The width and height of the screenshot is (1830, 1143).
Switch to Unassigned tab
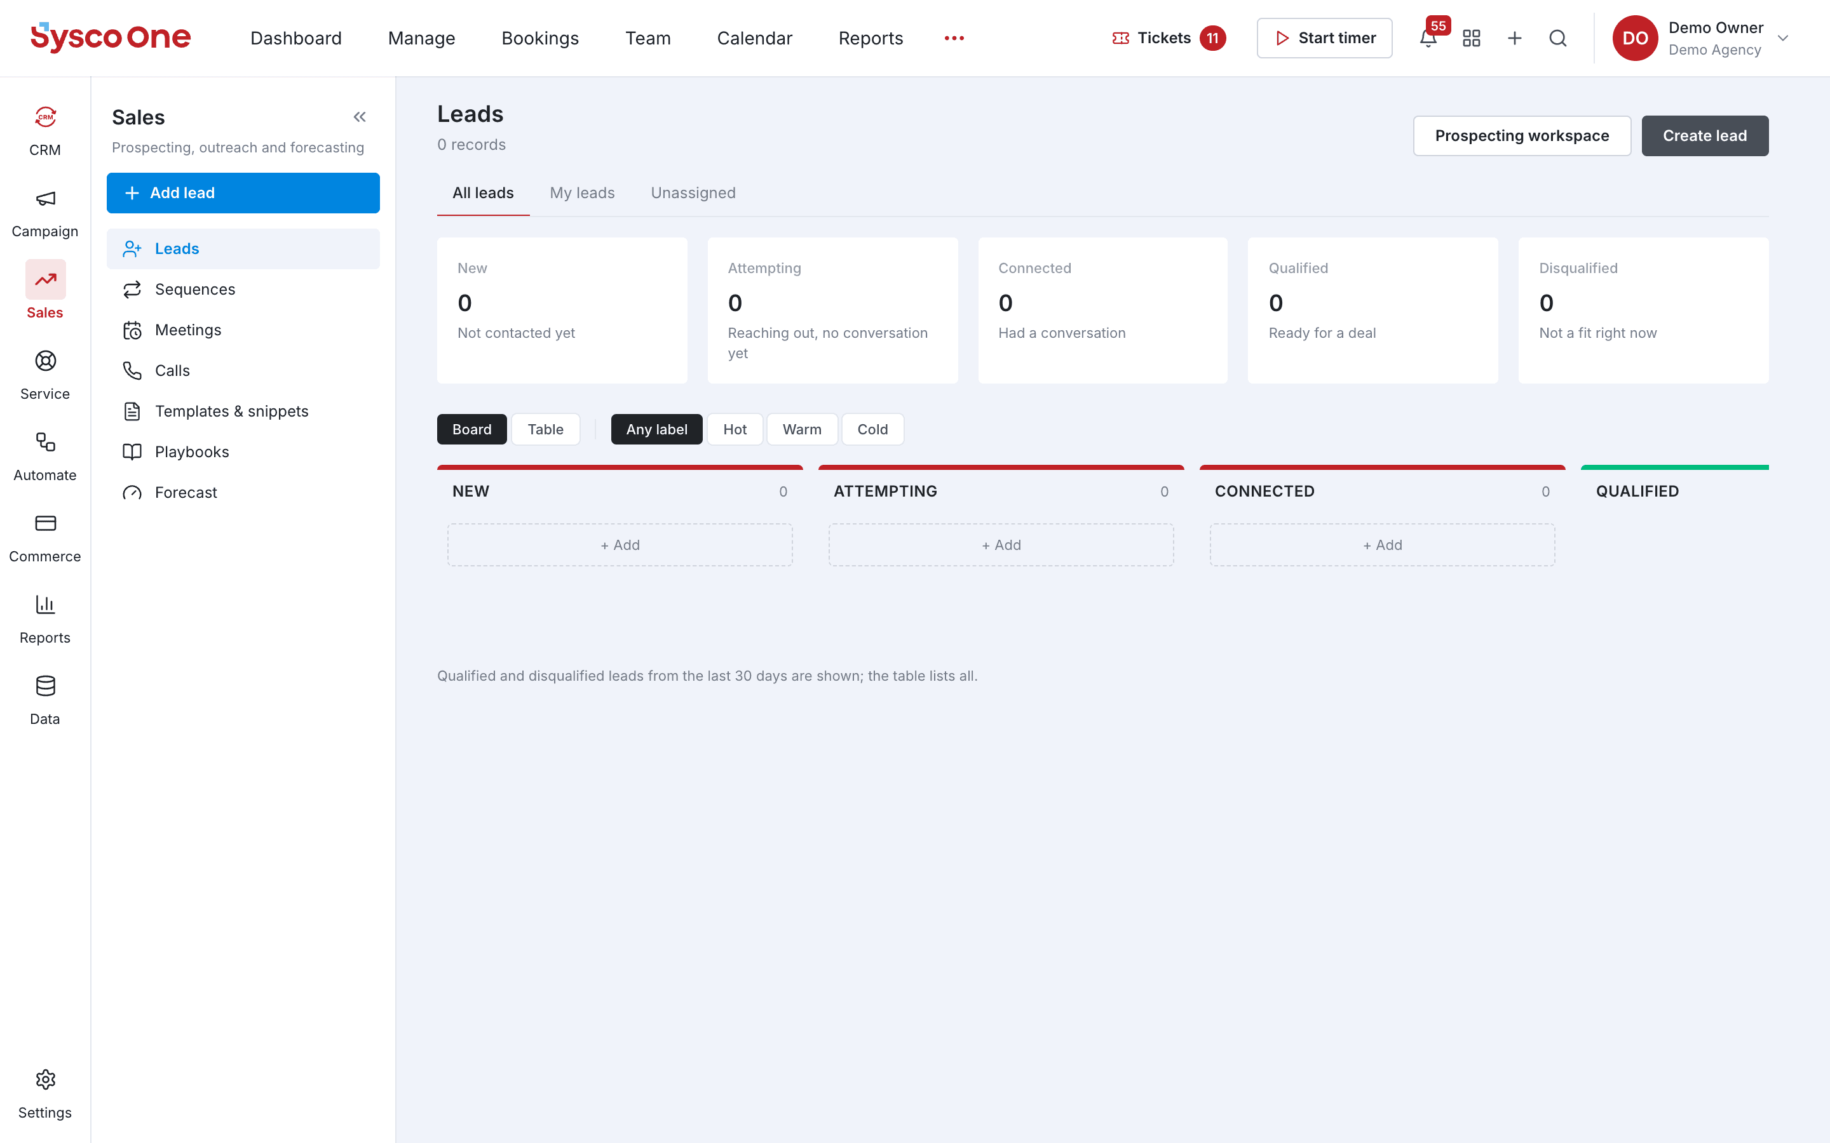coord(693,193)
